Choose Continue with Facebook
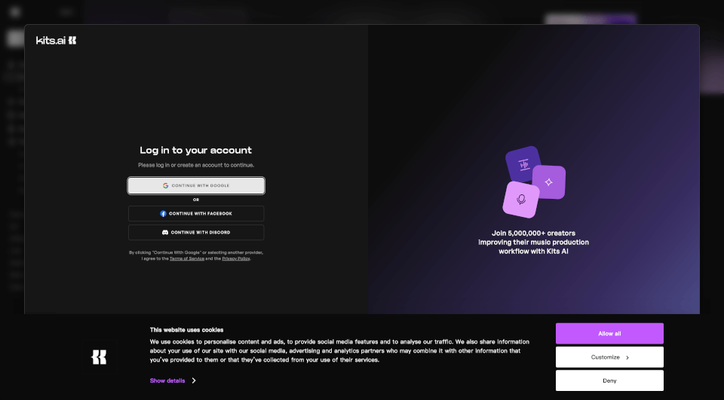This screenshot has width=724, height=400. 196,214
